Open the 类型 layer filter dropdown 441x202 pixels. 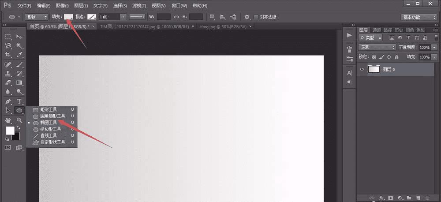370,37
